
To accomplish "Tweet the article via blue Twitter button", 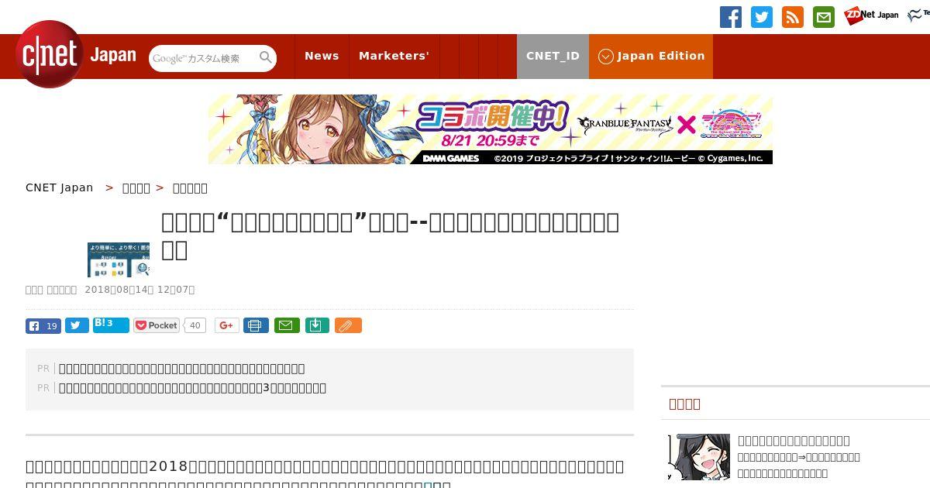I will click(77, 325).
